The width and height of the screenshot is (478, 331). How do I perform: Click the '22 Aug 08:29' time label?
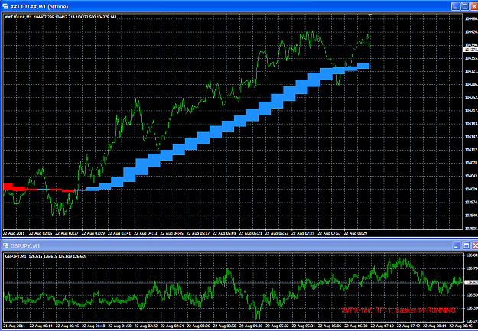(x=356, y=233)
